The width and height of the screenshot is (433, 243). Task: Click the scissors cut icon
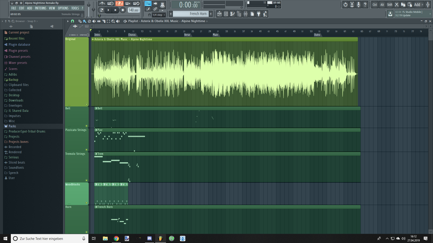[x=397, y=5]
